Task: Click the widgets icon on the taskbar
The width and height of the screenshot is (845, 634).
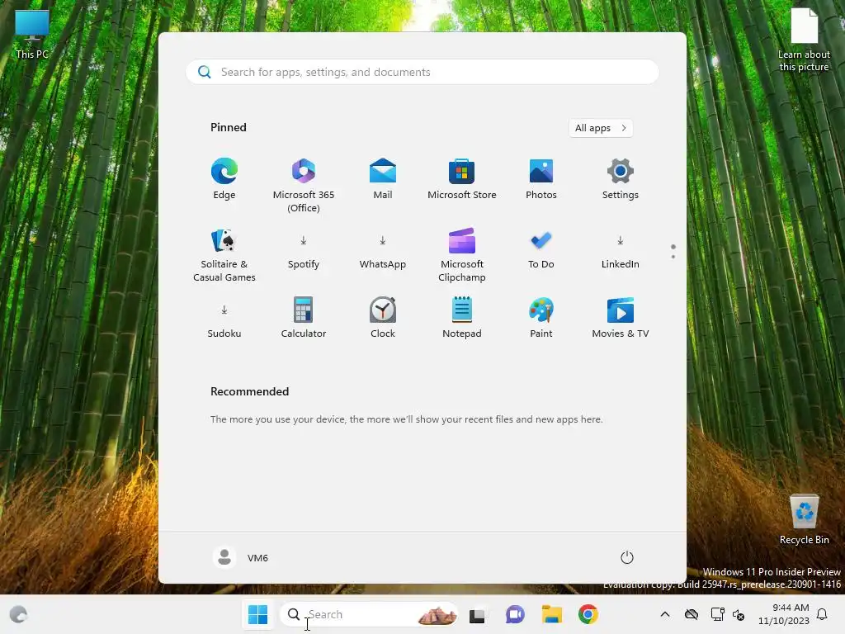Action: (x=18, y=614)
